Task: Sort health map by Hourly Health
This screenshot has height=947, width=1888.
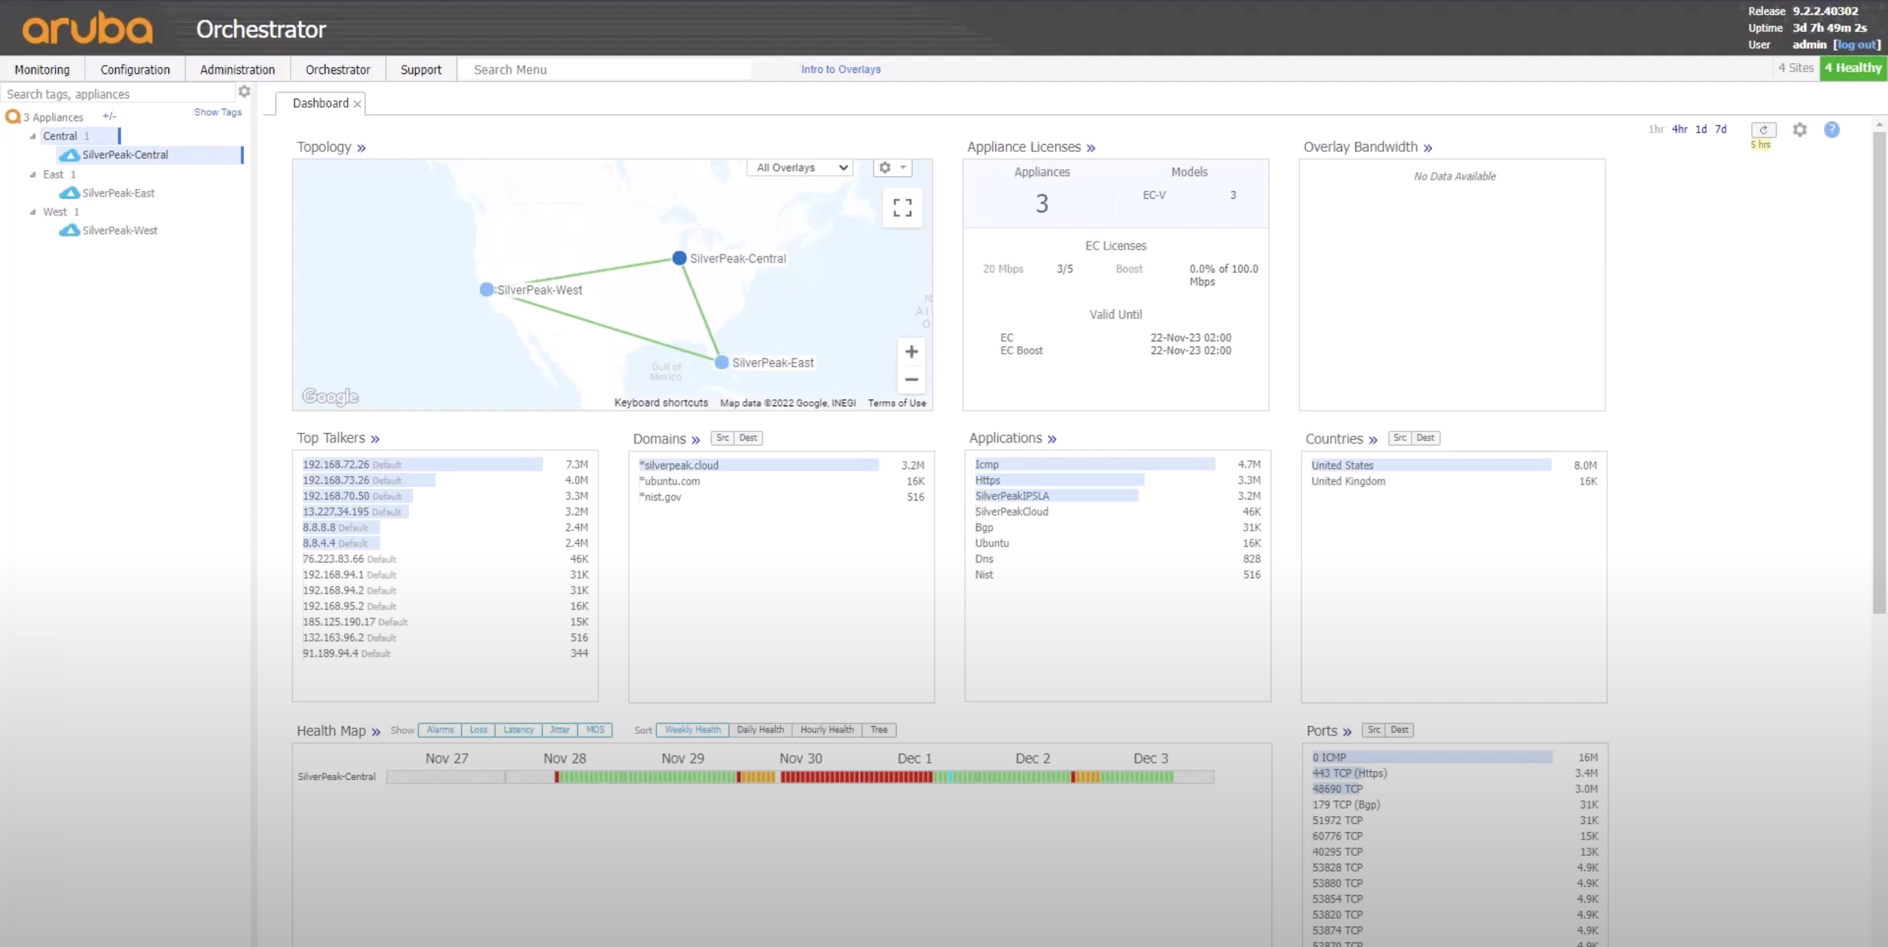Action: click(x=827, y=730)
